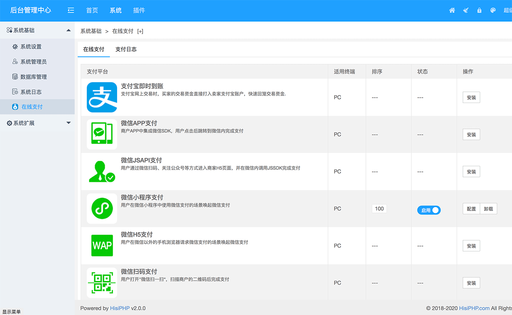512x315 pixels.
Task: Click the 支付宝即时到账 title text
Action: (x=142, y=86)
